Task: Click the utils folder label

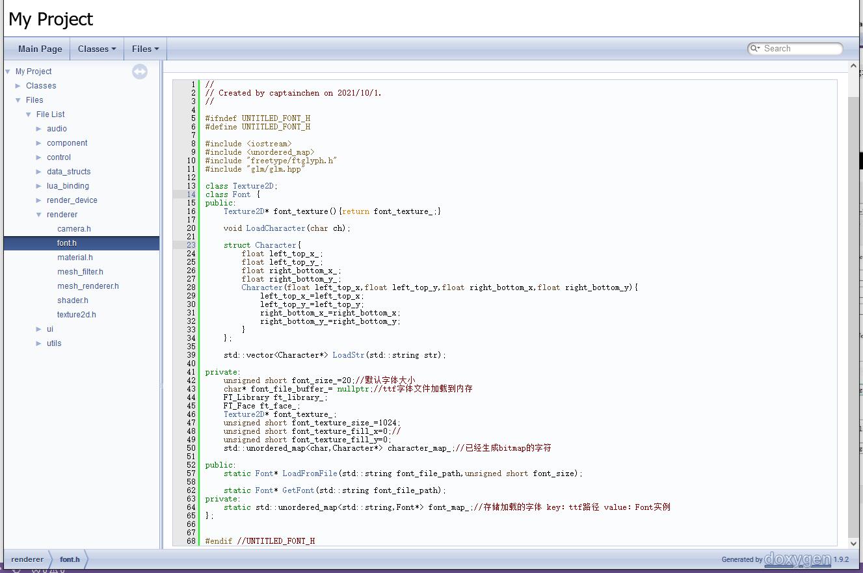Action: (x=54, y=343)
